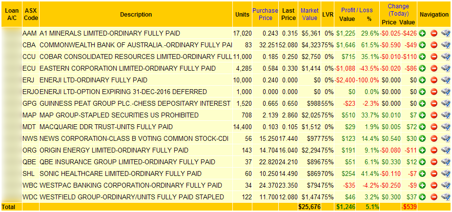
Task: Click green plus icon for WDC
Action: pyautogui.click(x=423, y=197)
